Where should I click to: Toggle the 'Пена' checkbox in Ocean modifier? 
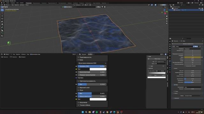[175, 85]
